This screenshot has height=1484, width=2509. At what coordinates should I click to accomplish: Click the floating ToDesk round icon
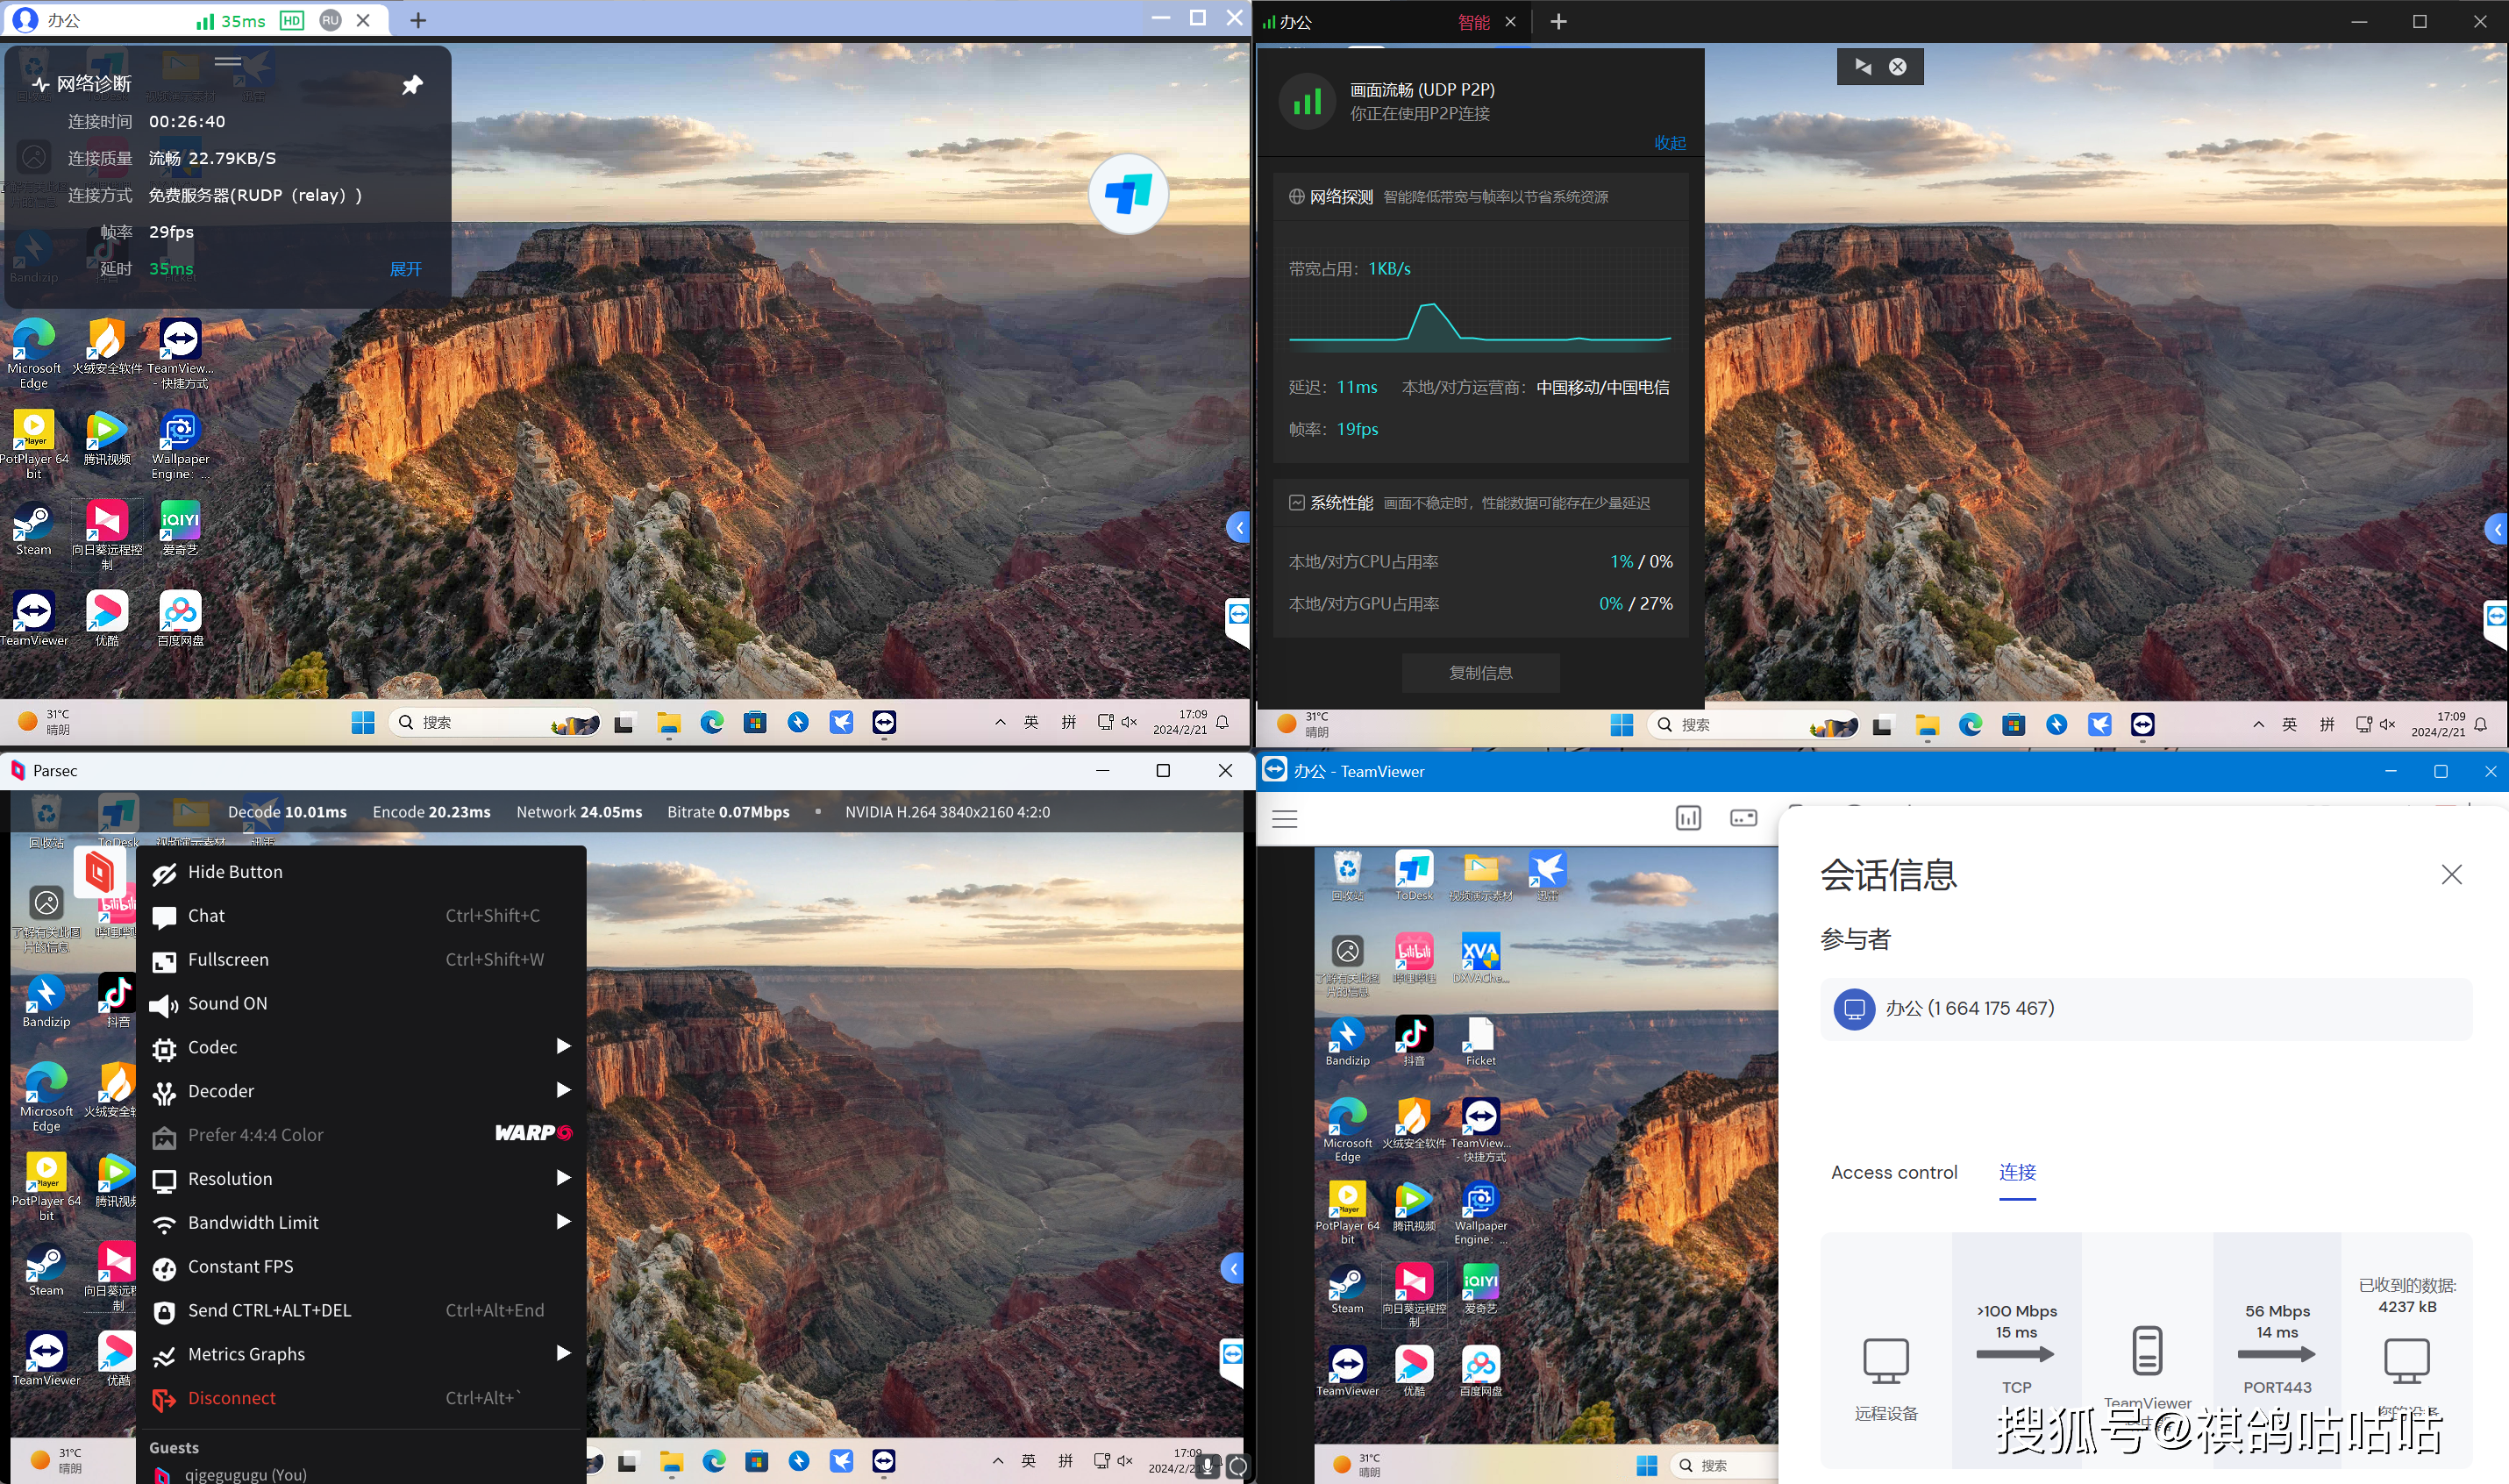1129,194
